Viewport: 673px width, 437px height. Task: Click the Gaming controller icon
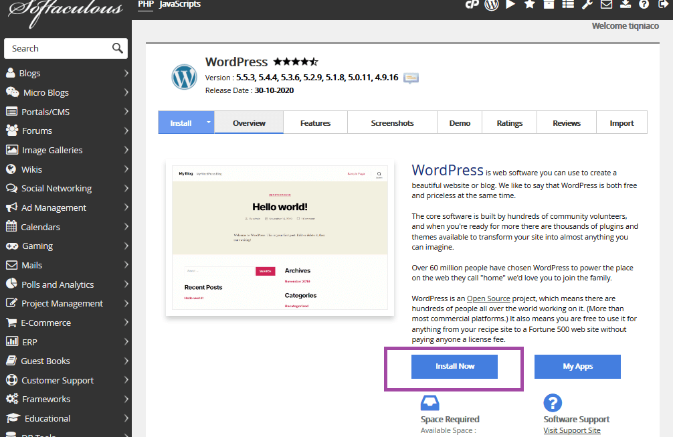coord(12,246)
